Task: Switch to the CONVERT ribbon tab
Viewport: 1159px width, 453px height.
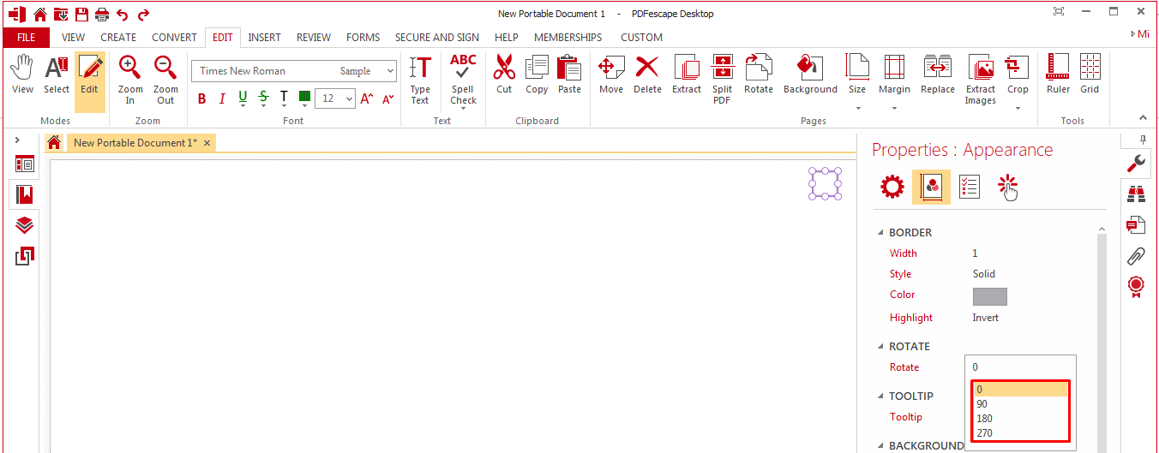Action: click(x=174, y=37)
